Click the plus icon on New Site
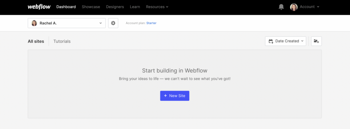The width and height of the screenshot is (350, 129). click(x=165, y=95)
